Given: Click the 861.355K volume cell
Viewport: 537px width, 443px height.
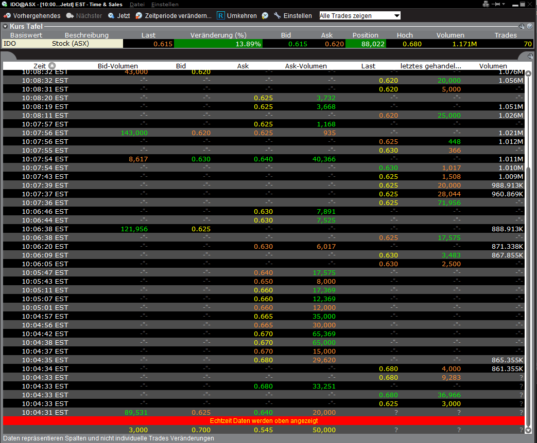Looking at the screenshot, I should 507,369.
